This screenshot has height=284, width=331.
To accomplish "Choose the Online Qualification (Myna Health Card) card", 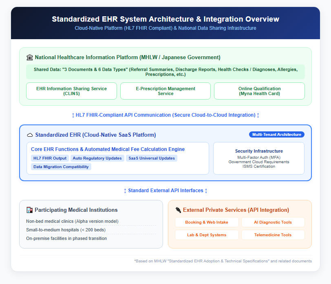I will tap(259, 91).
